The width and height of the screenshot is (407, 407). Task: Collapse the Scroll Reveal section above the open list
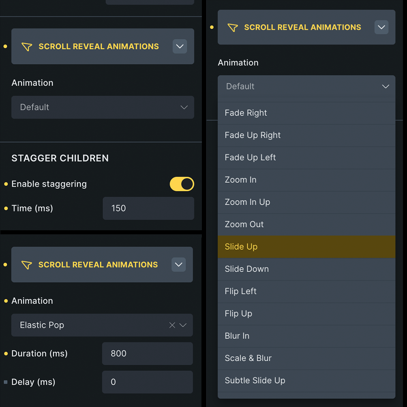(x=381, y=28)
